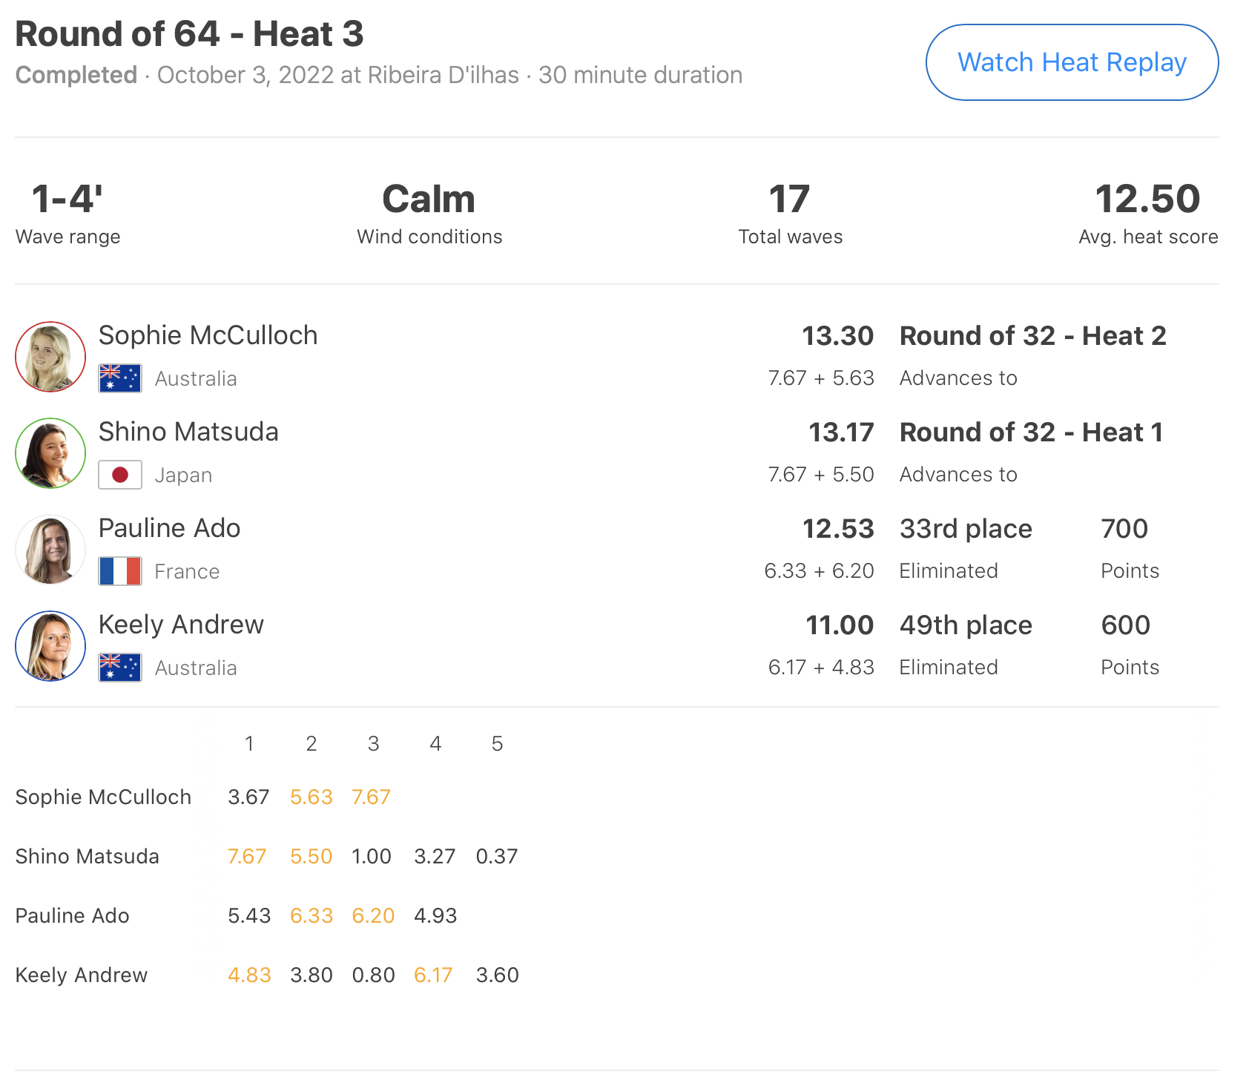This screenshot has height=1080, width=1246.
Task: Go to Round of 32 - Heat 1
Action: coord(1031,432)
